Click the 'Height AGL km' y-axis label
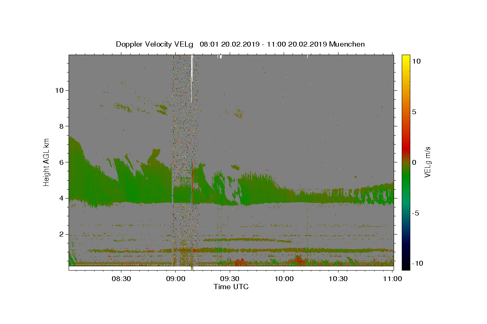487x324 pixels. tap(47, 162)
